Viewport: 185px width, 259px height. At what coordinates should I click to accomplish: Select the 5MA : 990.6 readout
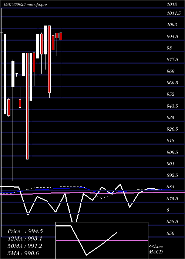pyautogui.click(x=23, y=253)
